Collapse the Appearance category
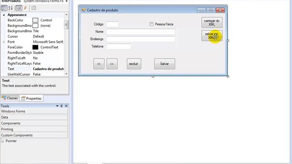This screenshot has width=292, height=164. coord(4,15)
